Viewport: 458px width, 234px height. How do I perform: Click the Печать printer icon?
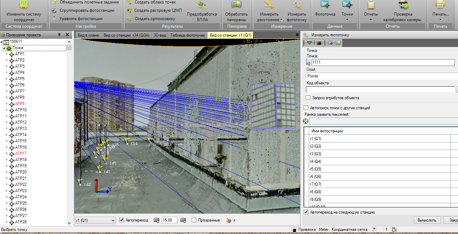(x=440, y=4)
